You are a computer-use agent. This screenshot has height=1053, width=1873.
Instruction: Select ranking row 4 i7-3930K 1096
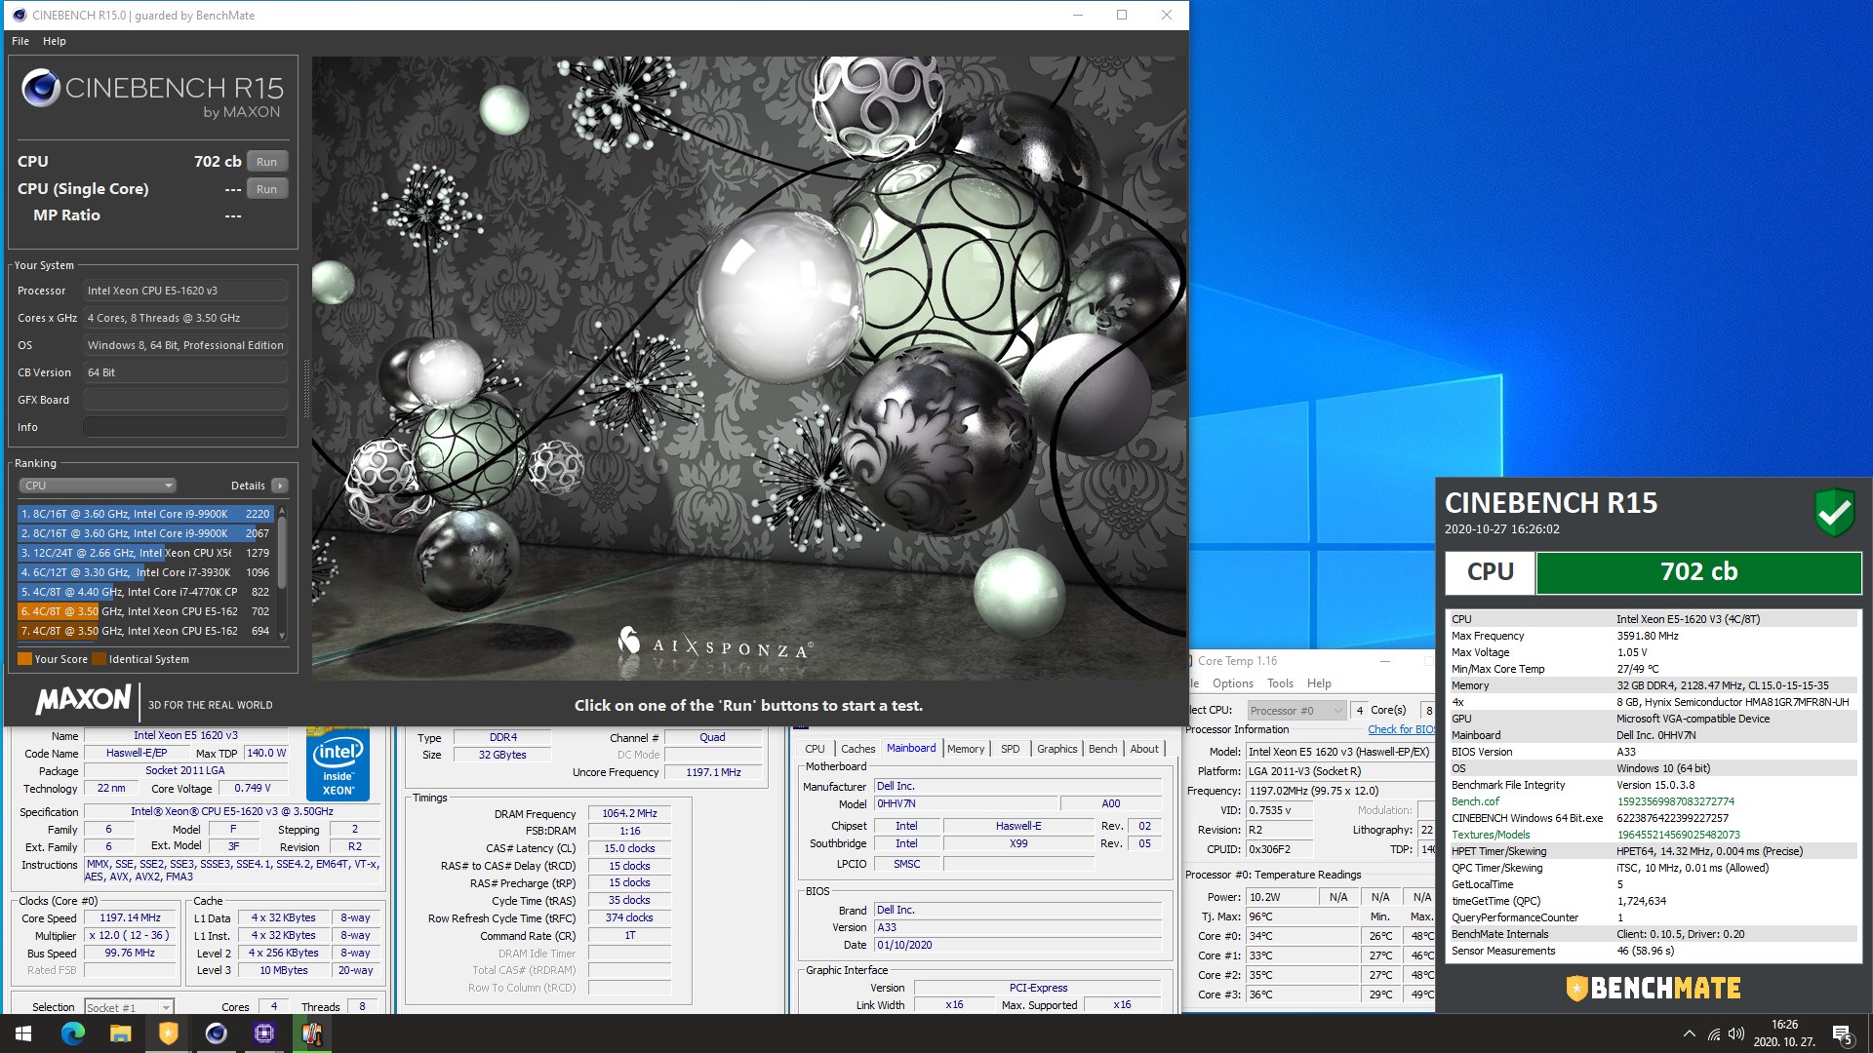(x=146, y=572)
